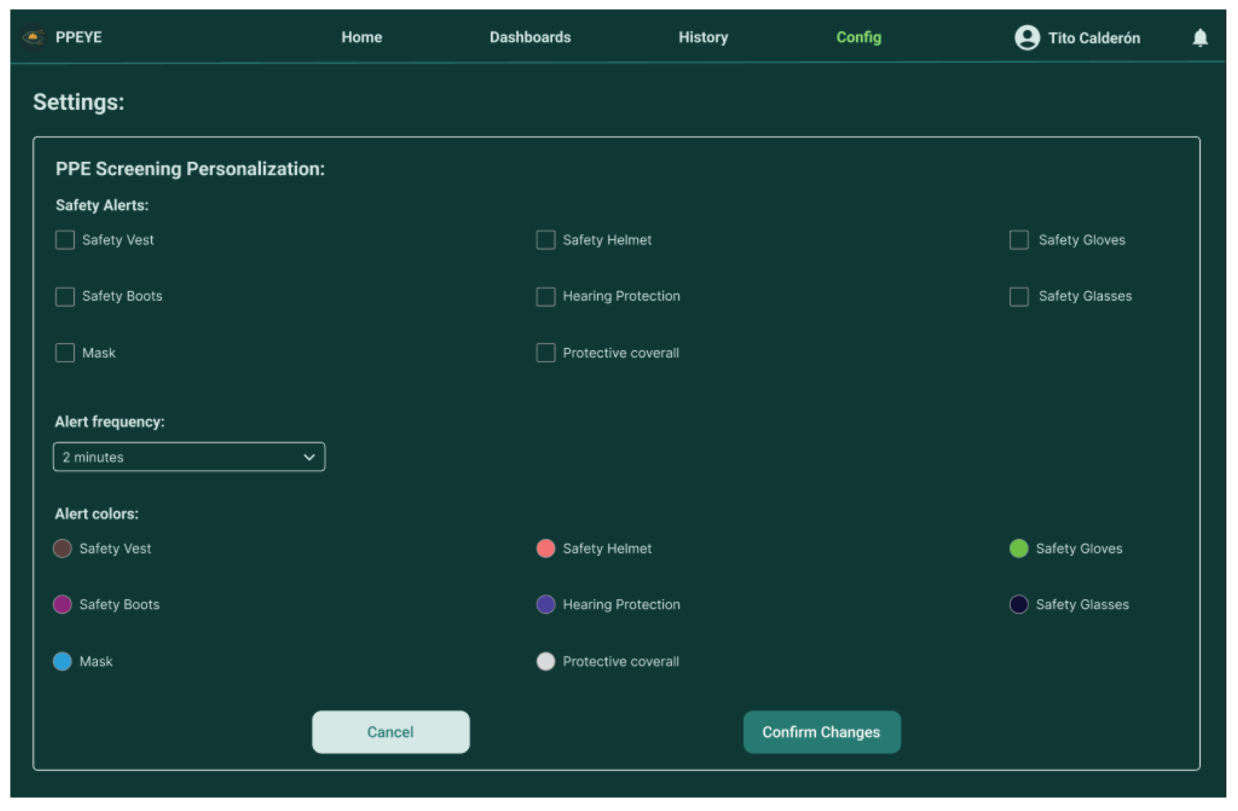Image resolution: width=1238 pixels, height=811 pixels.
Task: Click the blue Mask color swatch
Action: [62, 661]
